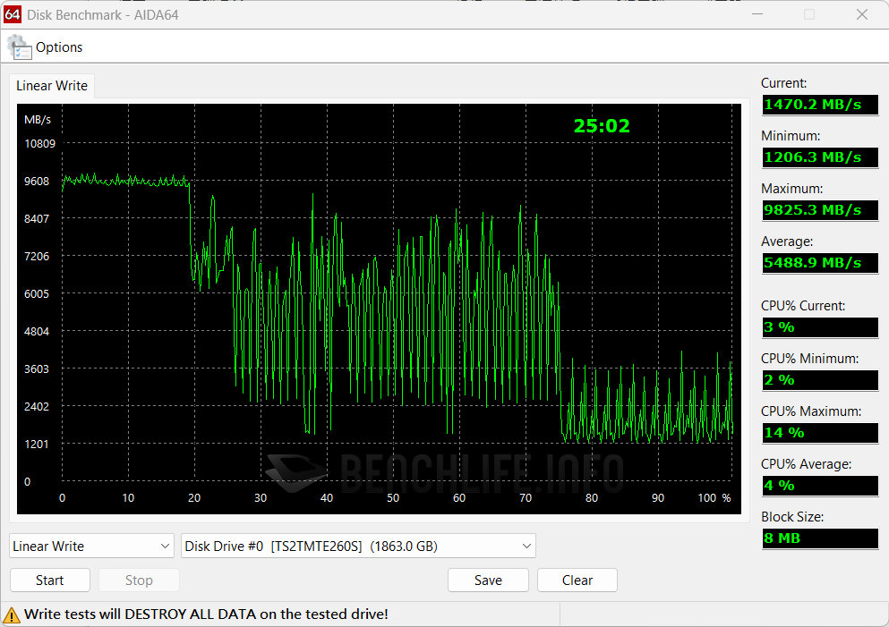Minimize the Disk Benchmark window

[x=757, y=14]
